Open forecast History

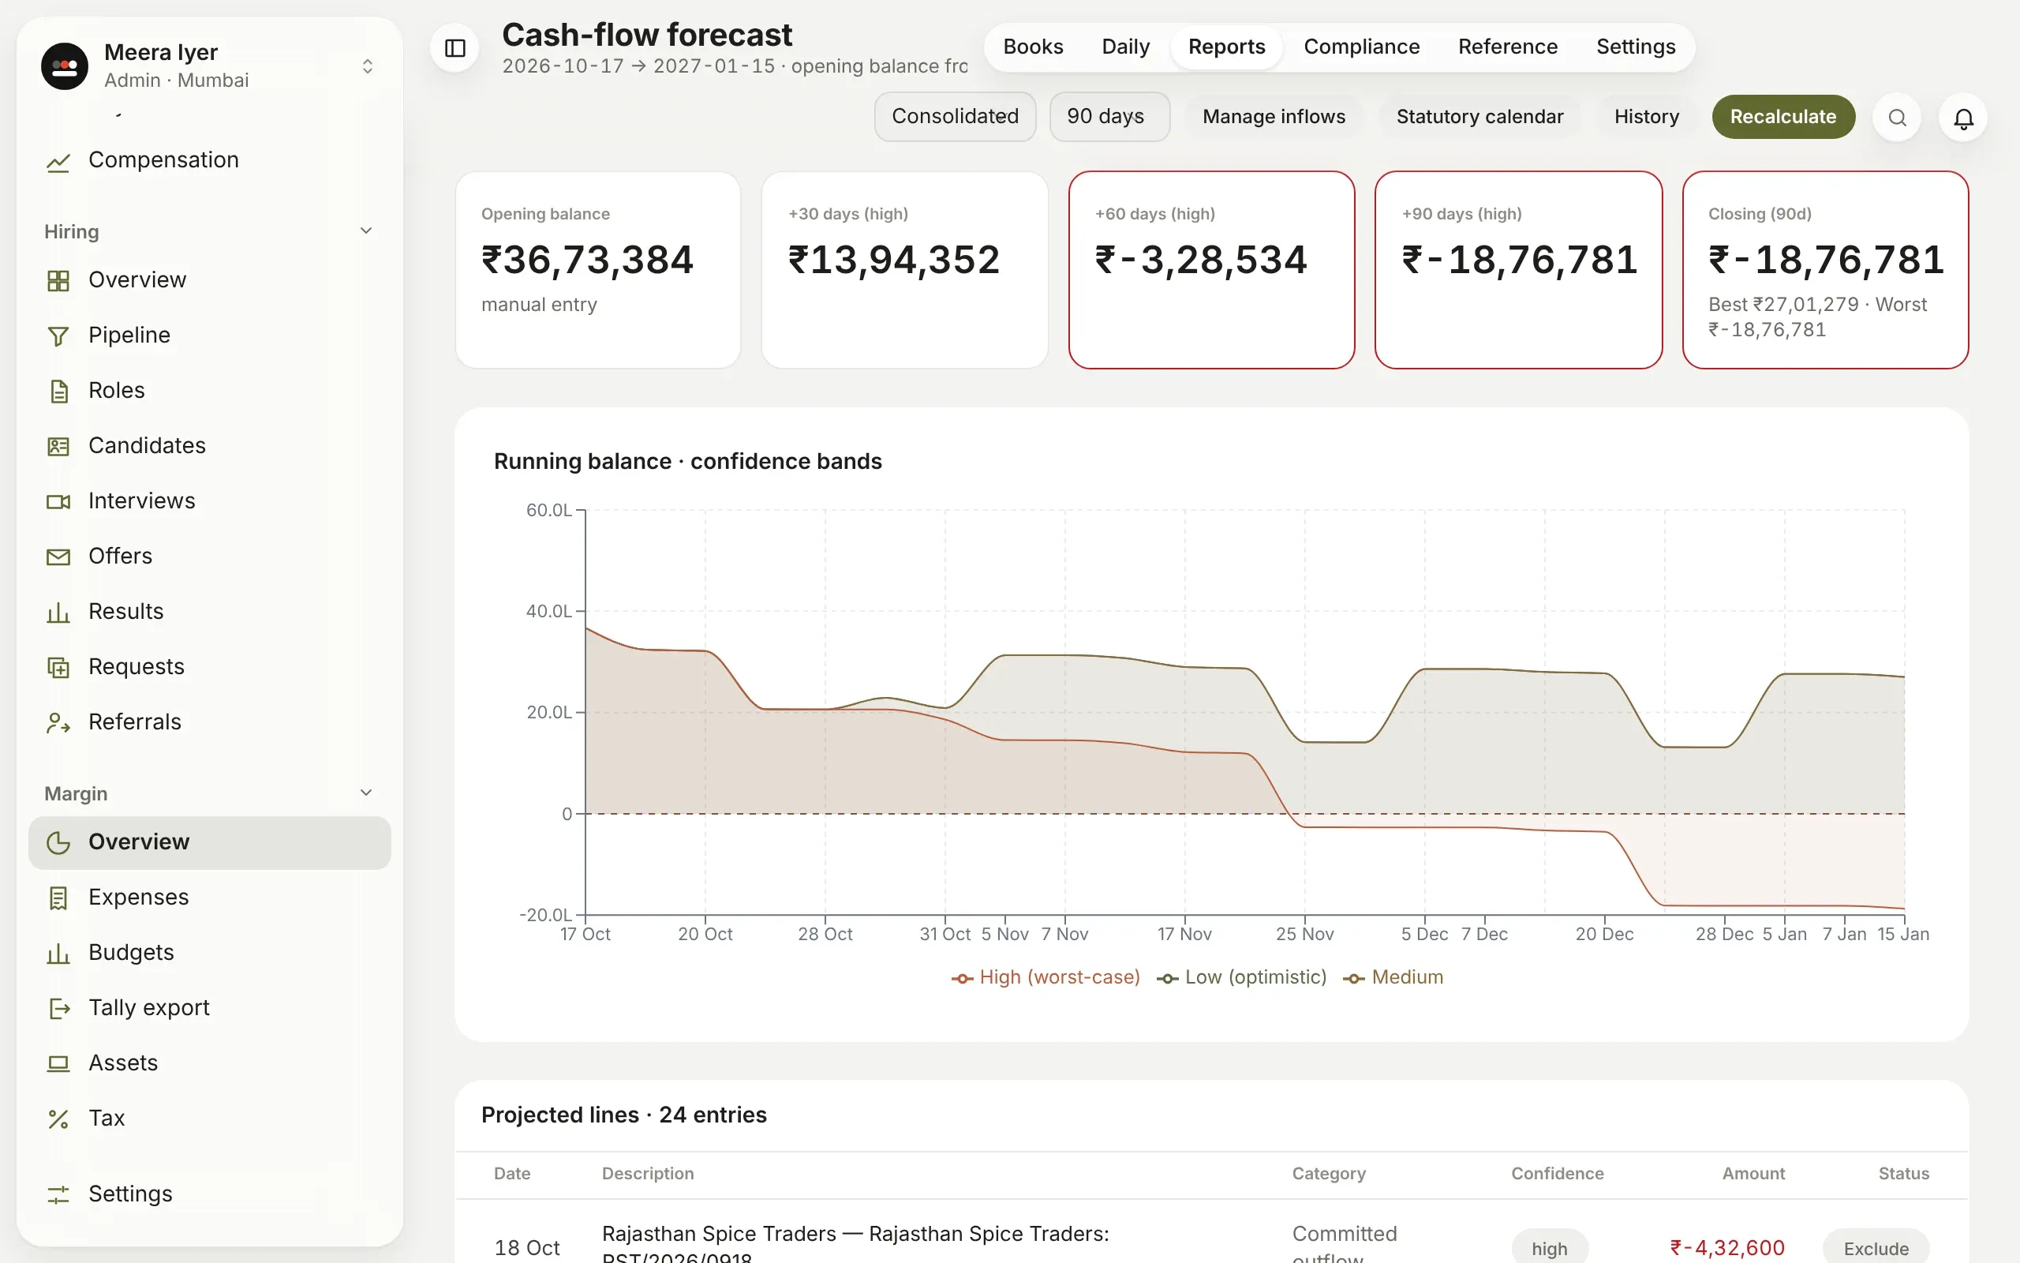tap(1646, 117)
